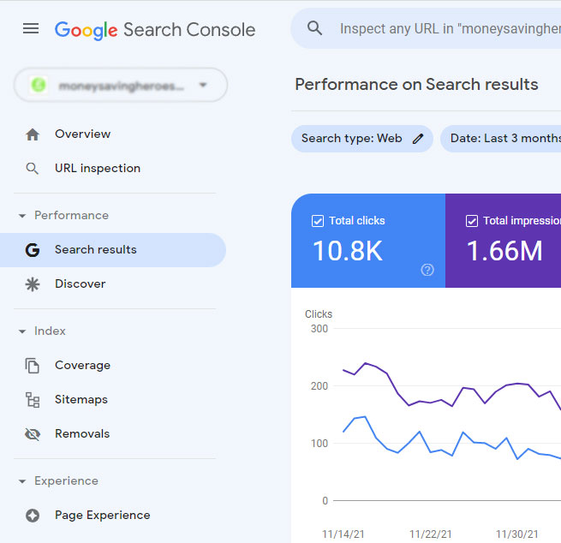Open the Coverage report
Screen dimensions: 561x543
pos(82,365)
